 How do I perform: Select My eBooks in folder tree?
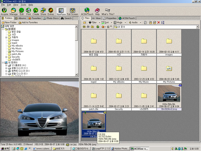(x=17, y=46)
